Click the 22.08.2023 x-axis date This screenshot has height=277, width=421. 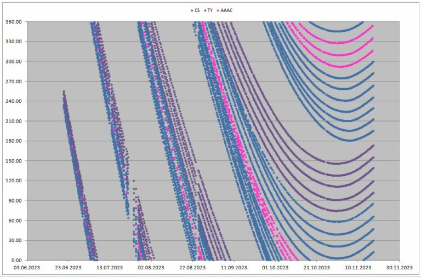[192, 268]
